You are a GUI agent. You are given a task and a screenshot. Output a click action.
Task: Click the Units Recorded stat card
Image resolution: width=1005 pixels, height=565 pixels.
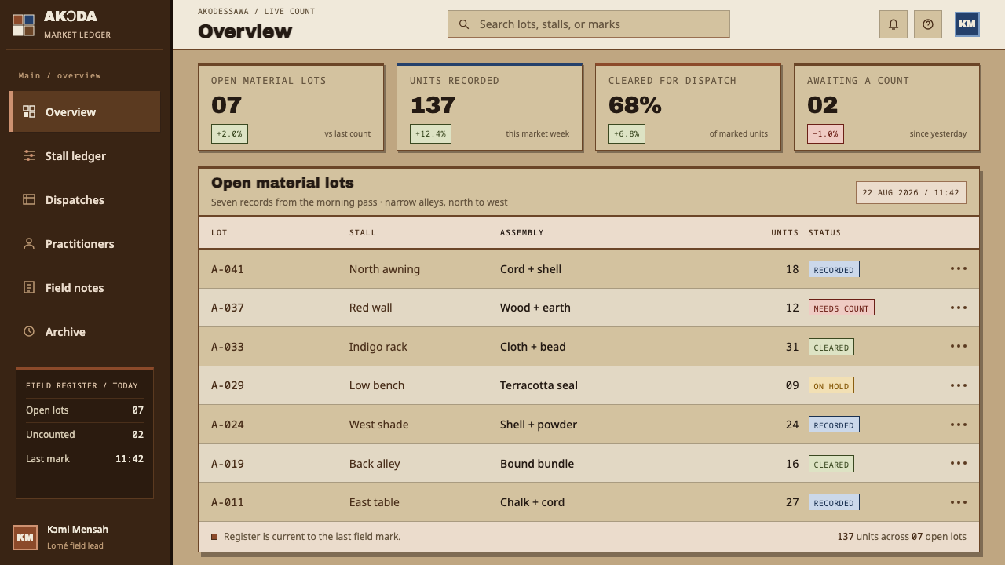[x=490, y=107]
